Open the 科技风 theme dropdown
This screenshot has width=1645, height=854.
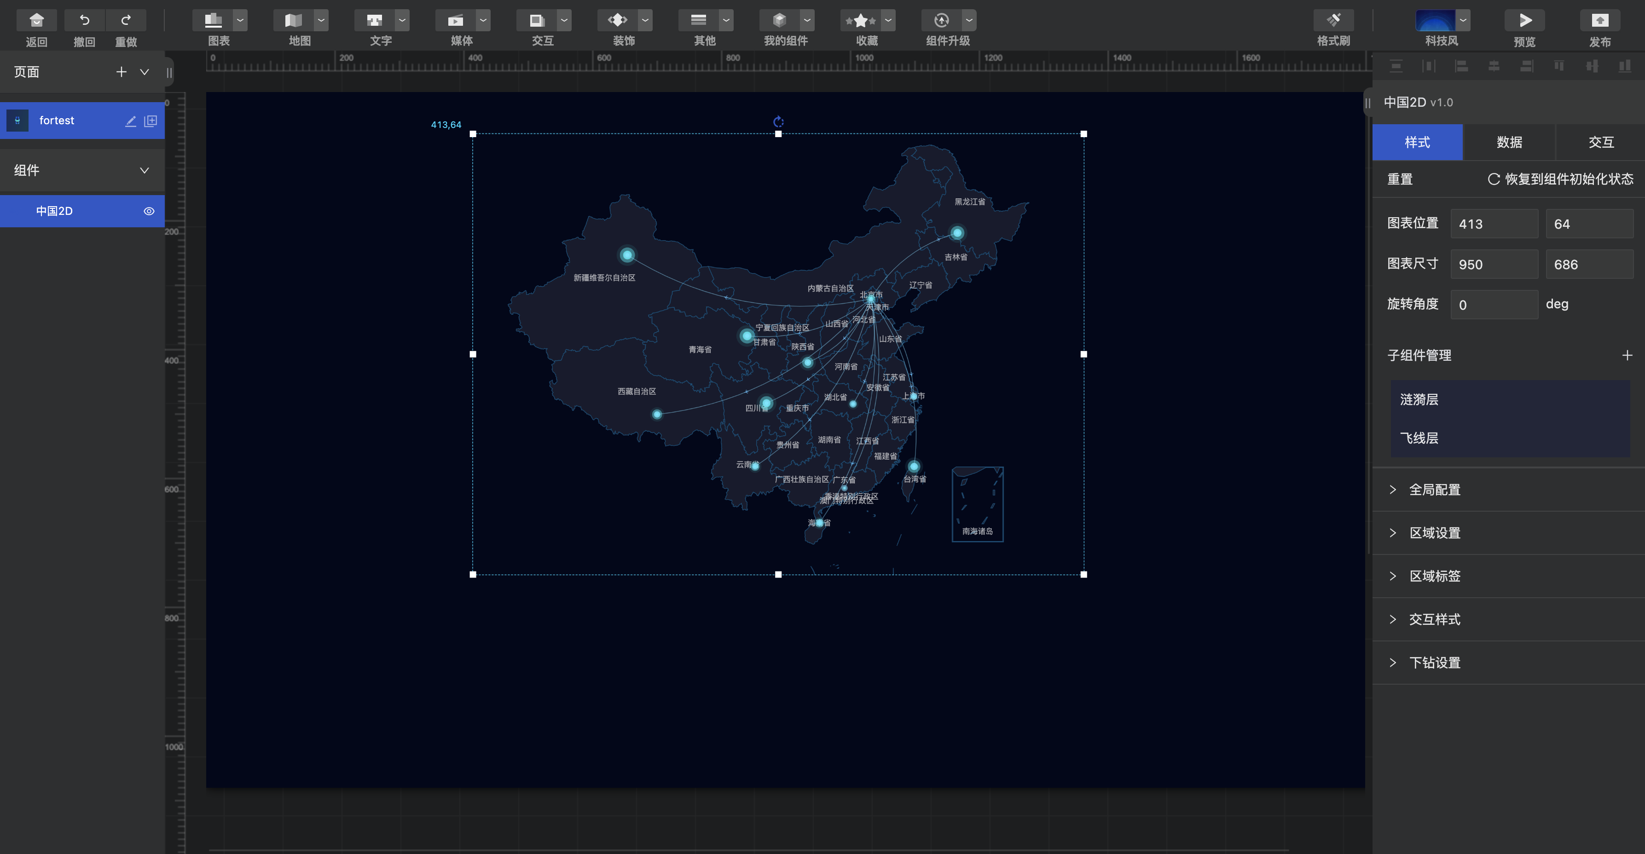1463,20
